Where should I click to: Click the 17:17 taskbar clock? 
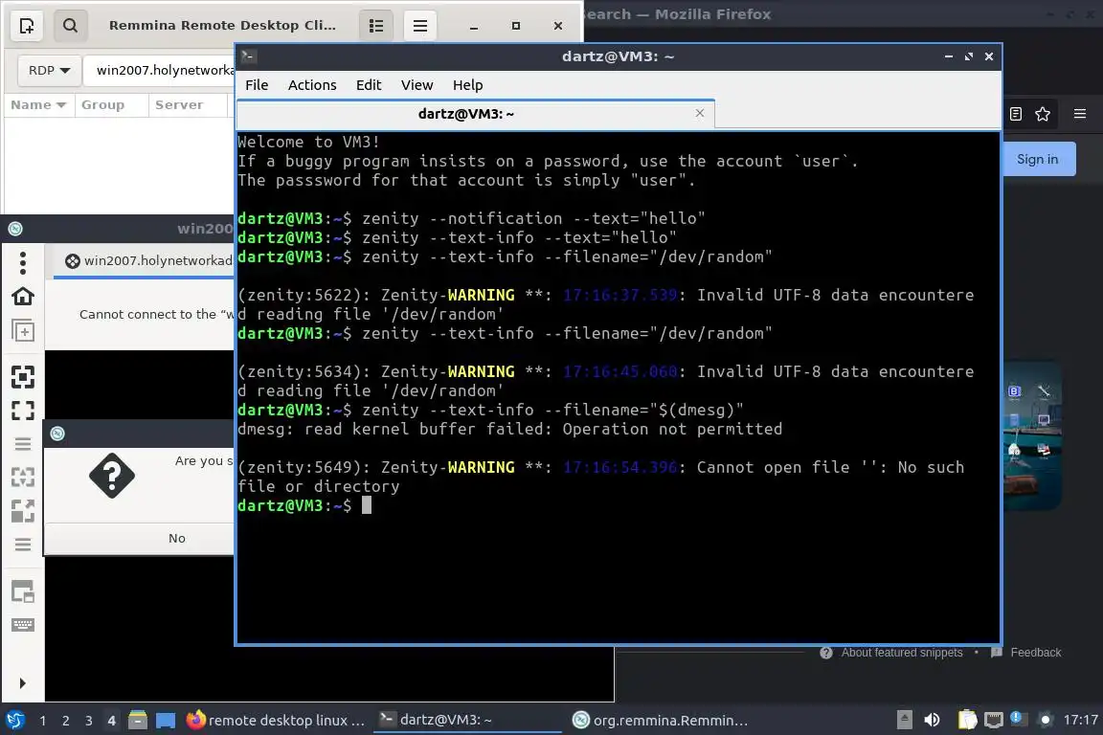coord(1080,720)
